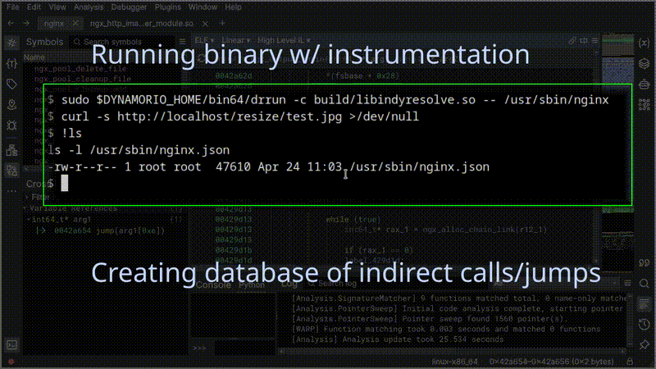656x369 pixels.
Task: Click the Name column header
Action: point(34,57)
